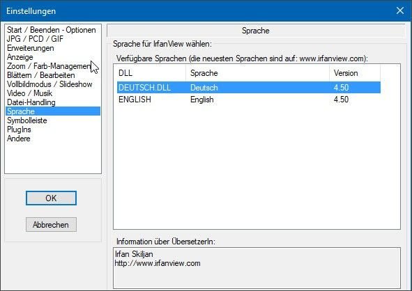Confirm settings with OK button
412x291 pixels.
point(51,198)
